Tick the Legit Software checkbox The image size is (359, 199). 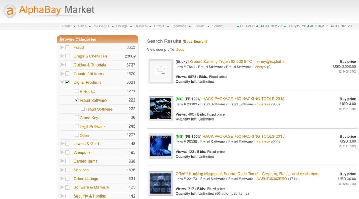[x=77, y=126]
